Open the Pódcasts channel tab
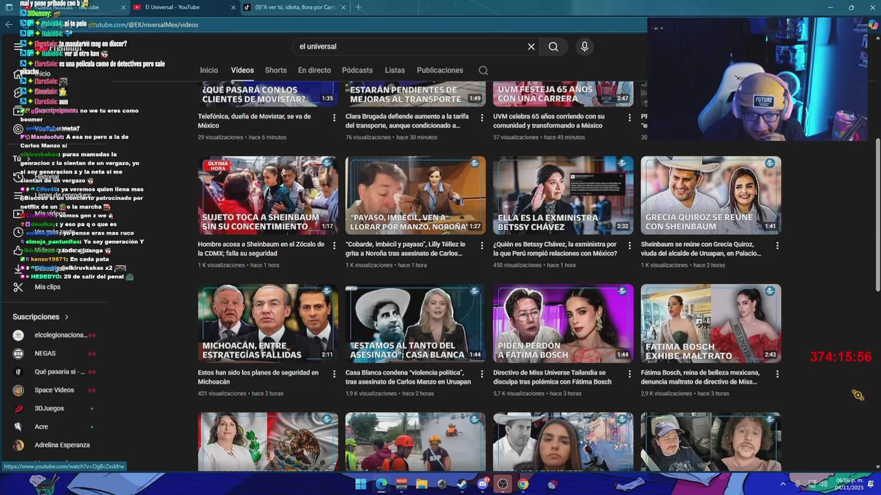The image size is (881, 495). point(357,70)
